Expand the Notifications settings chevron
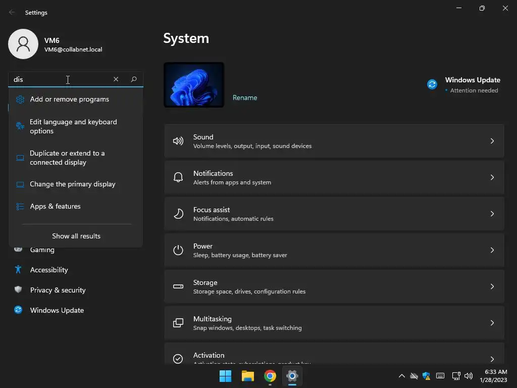 coord(492,177)
